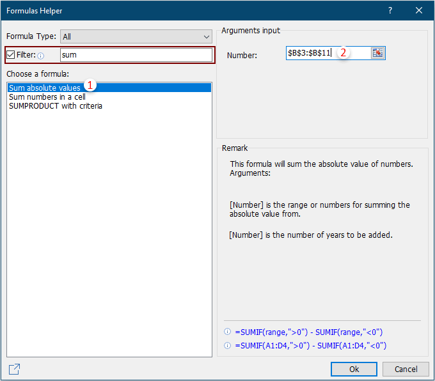Open help with the question mark button
Screen dimensions: 435x381
pos(390,11)
